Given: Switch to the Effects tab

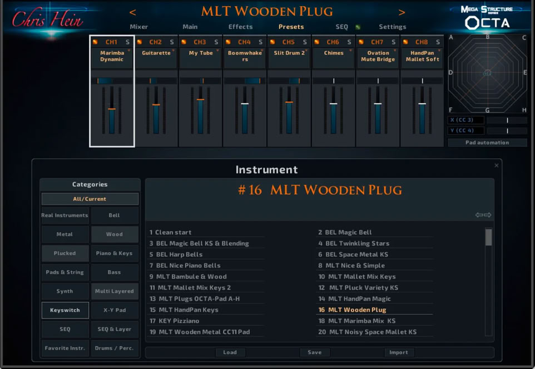Looking at the screenshot, I should tap(241, 27).
